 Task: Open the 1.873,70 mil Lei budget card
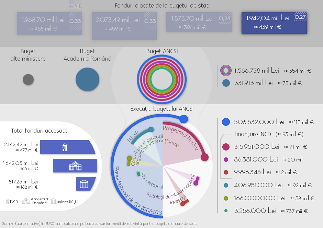tap(199, 22)
